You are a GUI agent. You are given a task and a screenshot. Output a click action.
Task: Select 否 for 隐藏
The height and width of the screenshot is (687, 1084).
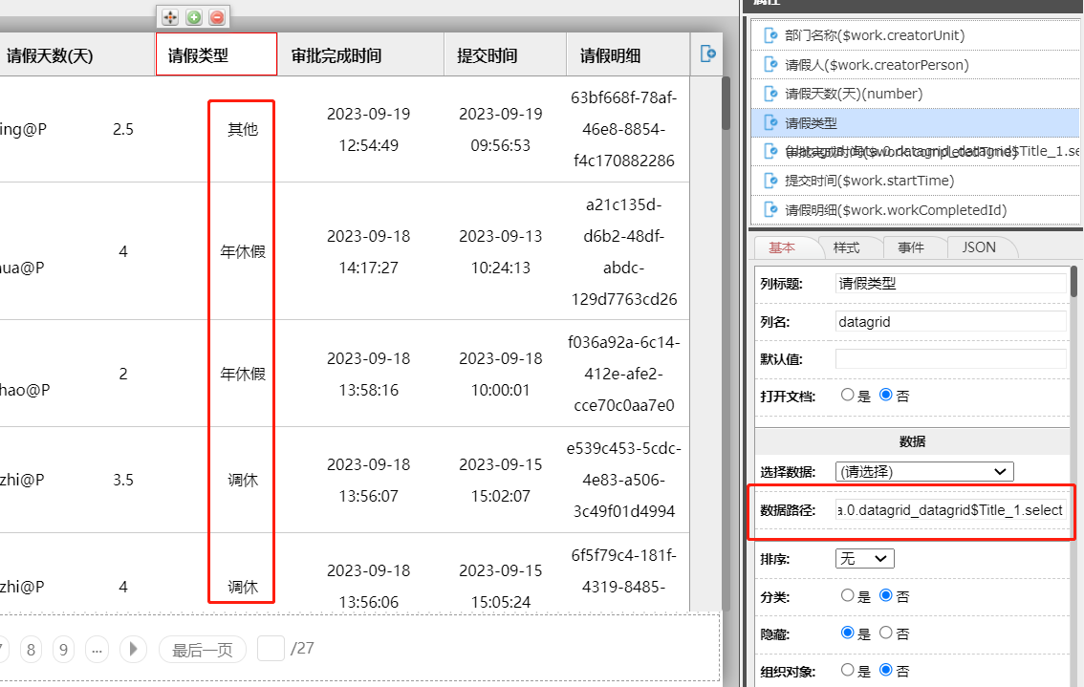(885, 633)
